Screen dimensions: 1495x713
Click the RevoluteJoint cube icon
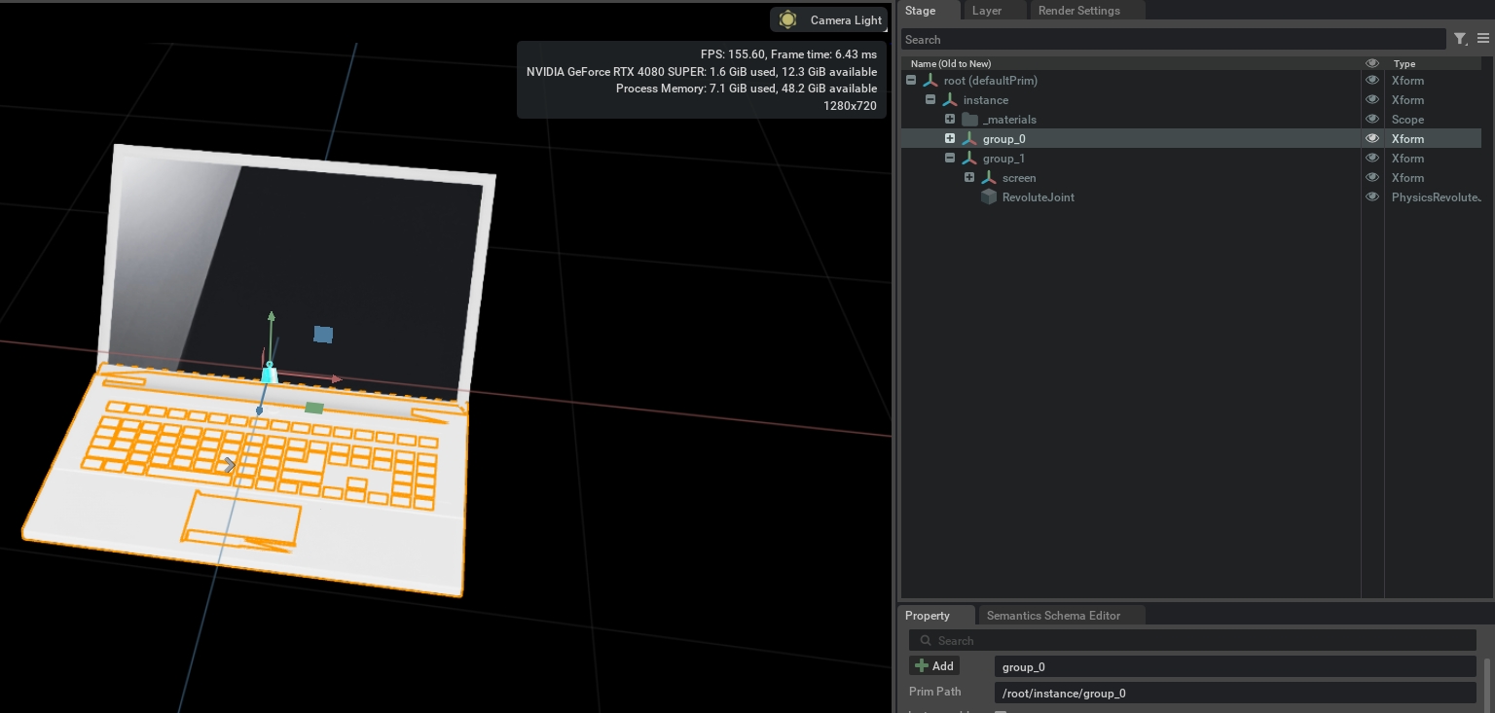pos(989,197)
